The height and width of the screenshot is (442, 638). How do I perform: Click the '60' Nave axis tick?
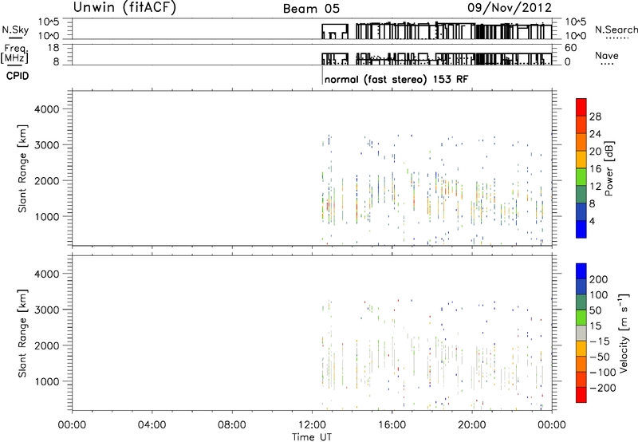(571, 48)
